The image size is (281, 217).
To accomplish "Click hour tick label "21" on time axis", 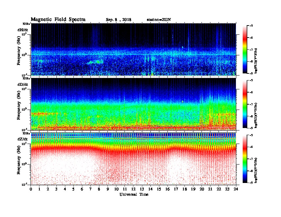I will [x=210, y=189].
